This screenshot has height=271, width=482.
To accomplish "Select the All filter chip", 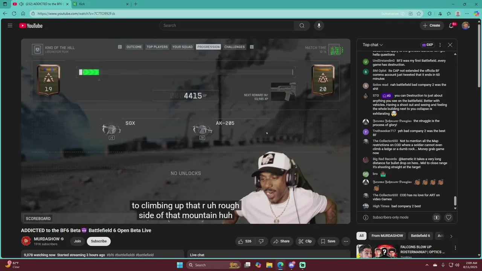I will coord(361,236).
